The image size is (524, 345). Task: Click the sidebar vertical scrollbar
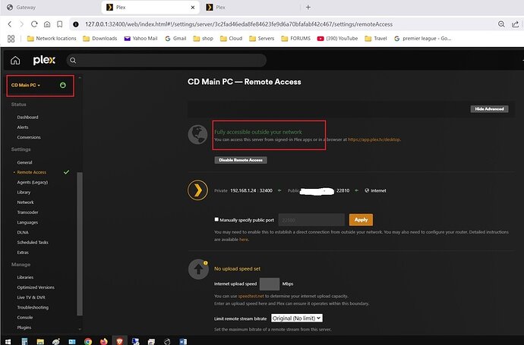(x=80, y=243)
